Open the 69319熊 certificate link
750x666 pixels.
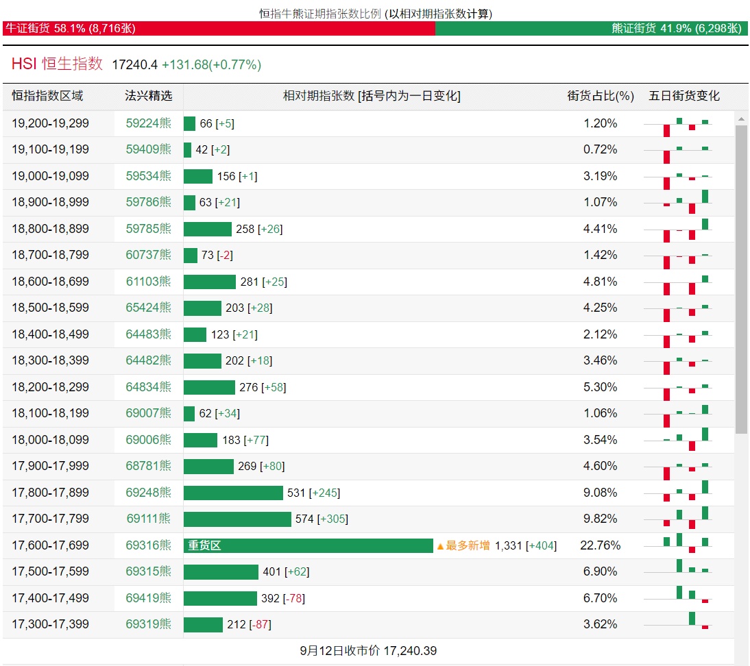tap(148, 624)
